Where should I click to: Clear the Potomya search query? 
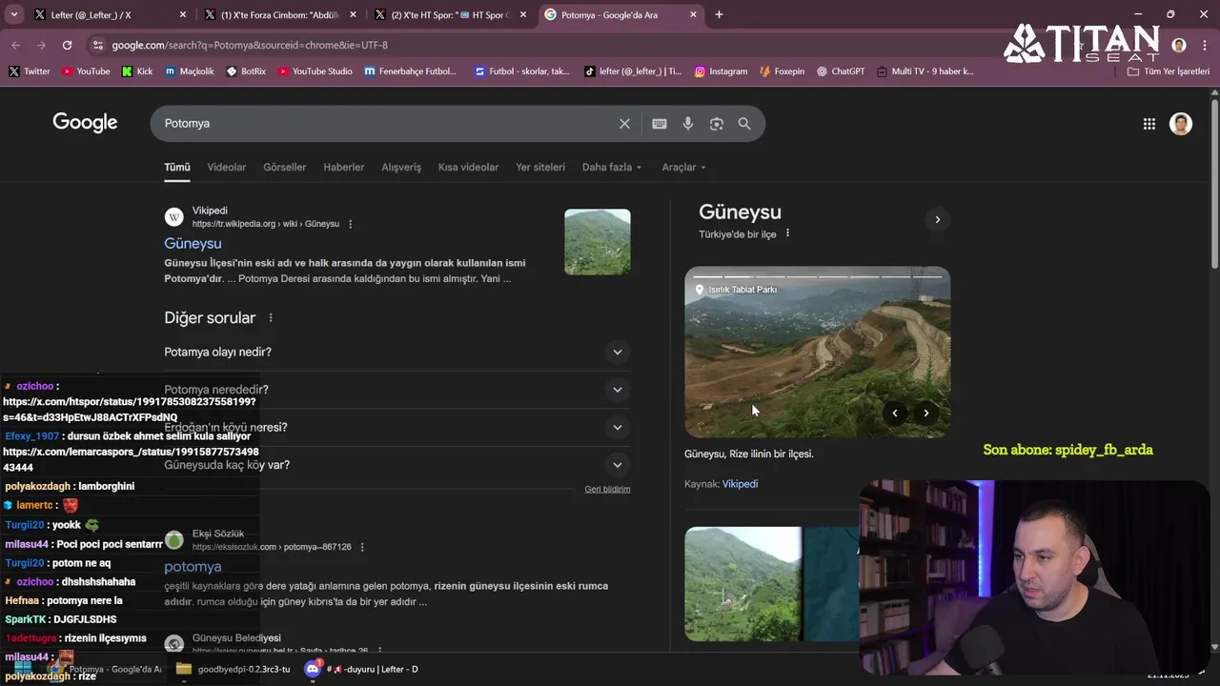[x=624, y=124]
